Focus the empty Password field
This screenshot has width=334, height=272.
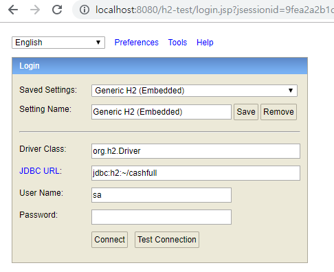click(x=162, y=217)
